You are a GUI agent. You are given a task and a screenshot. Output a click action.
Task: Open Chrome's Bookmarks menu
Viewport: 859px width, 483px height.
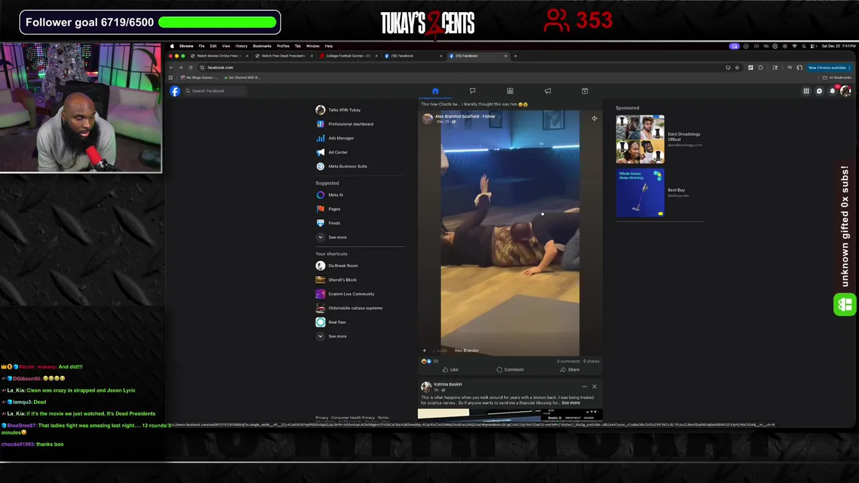(262, 46)
